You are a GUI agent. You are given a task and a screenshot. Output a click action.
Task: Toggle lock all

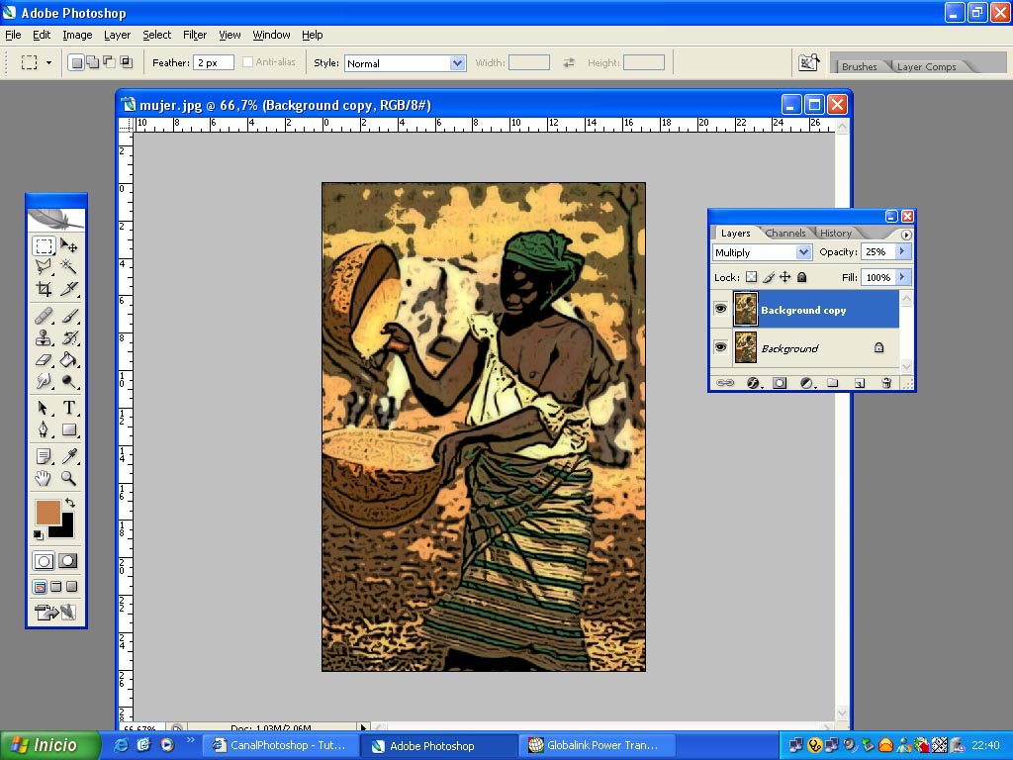point(801,277)
